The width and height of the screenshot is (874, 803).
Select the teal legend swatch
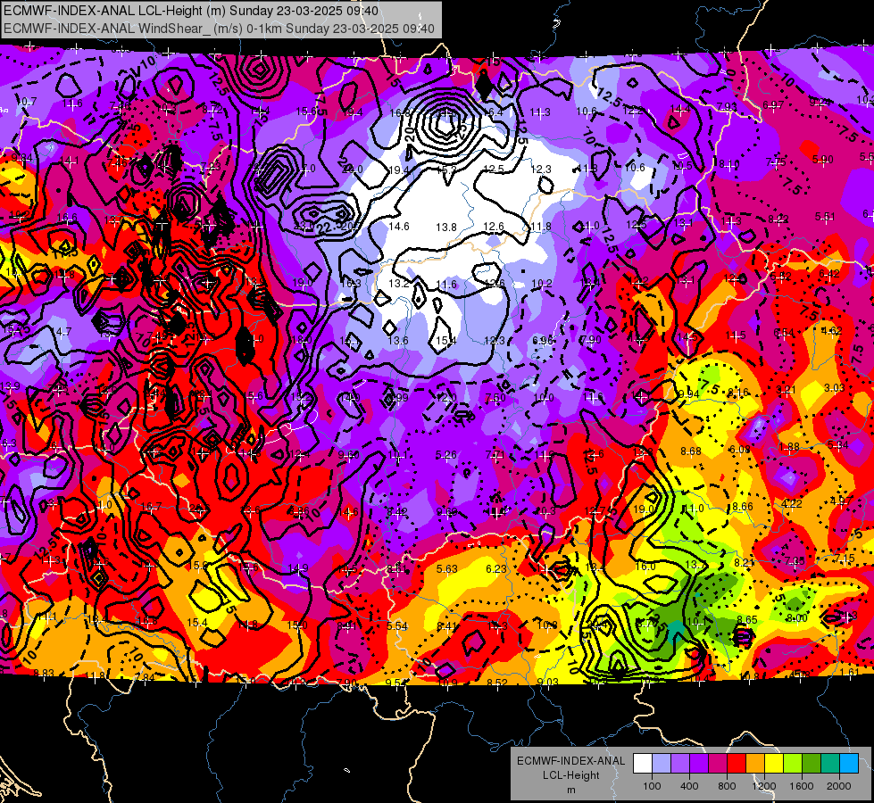[x=830, y=764]
